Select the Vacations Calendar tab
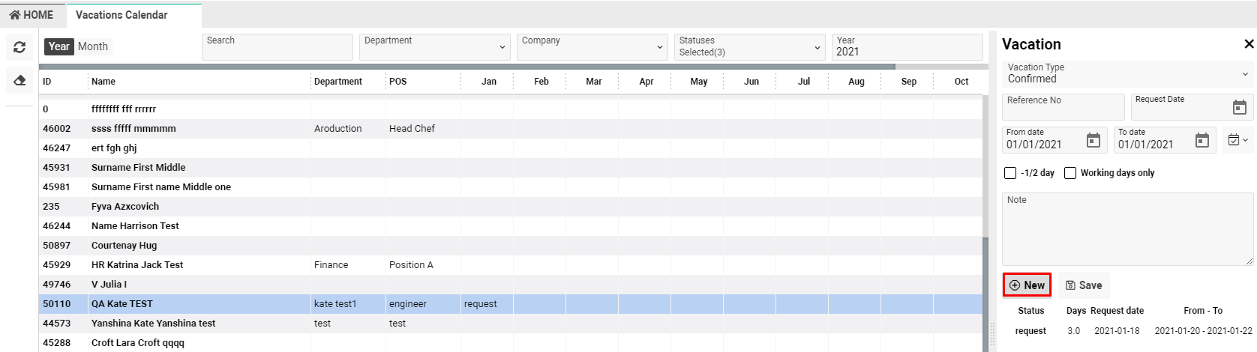 (x=121, y=15)
